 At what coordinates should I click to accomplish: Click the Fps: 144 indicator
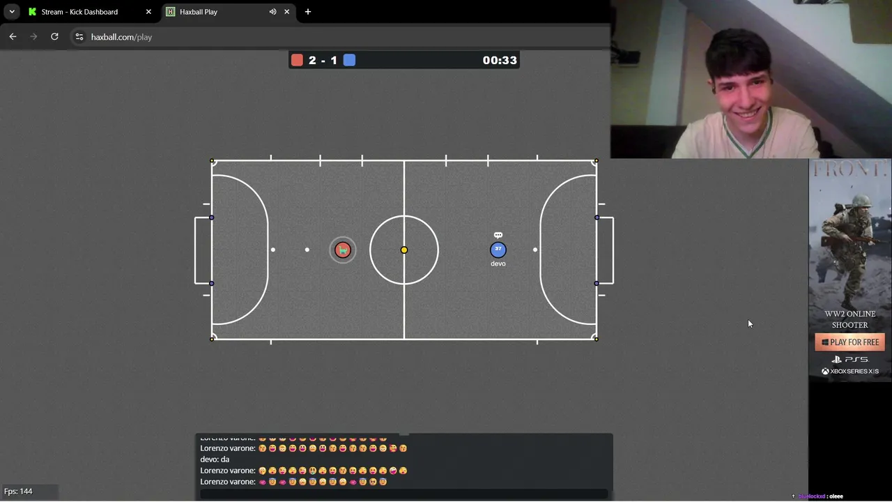click(x=18, y=492)
